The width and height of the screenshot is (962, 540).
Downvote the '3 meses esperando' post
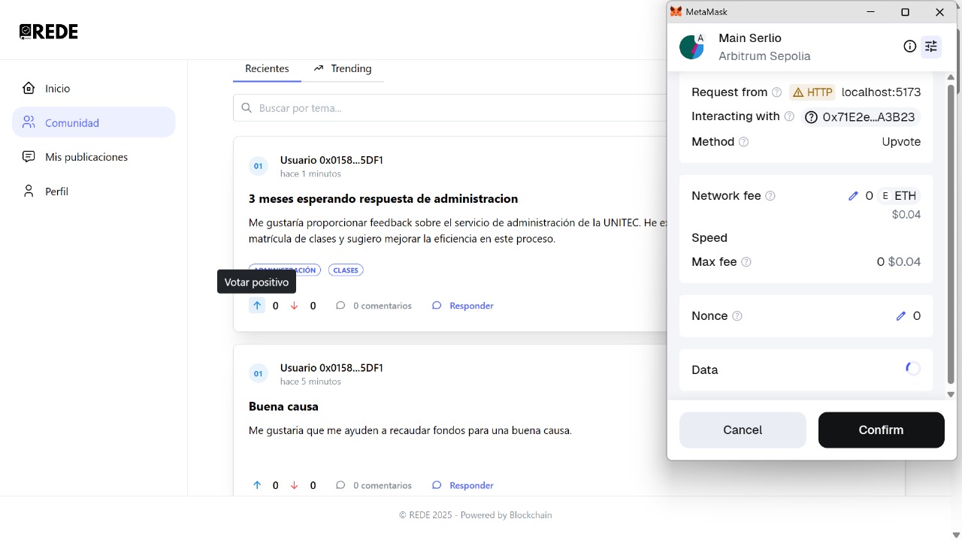tap(295, 306)
